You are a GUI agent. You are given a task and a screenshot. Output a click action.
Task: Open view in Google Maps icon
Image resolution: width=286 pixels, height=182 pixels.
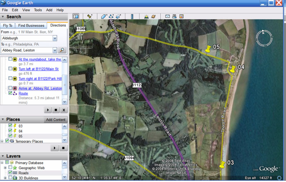pos(181,16)
